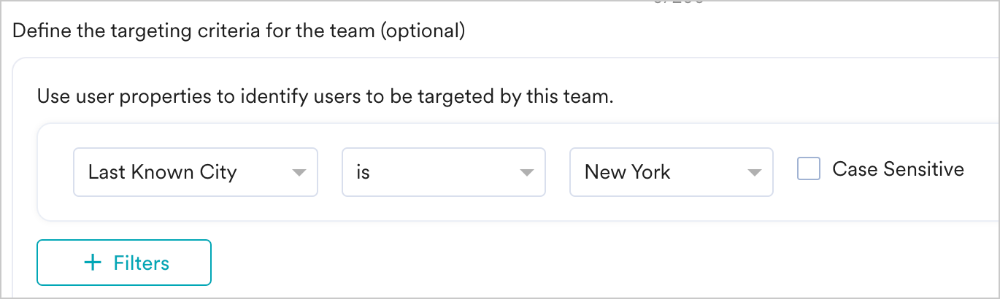Click the "Last Known City" text

click(x=163, y=173)
